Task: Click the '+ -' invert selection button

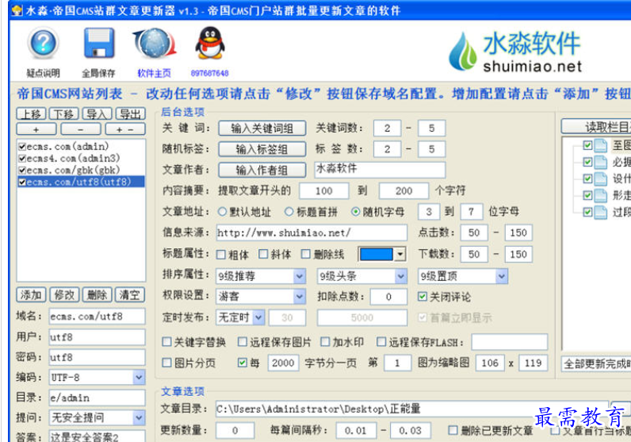Action: point(125,129)
